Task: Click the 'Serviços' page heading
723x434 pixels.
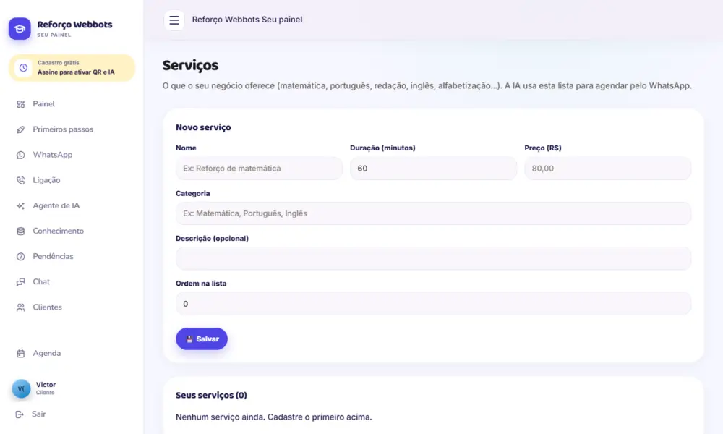Action: click(190, 66)
